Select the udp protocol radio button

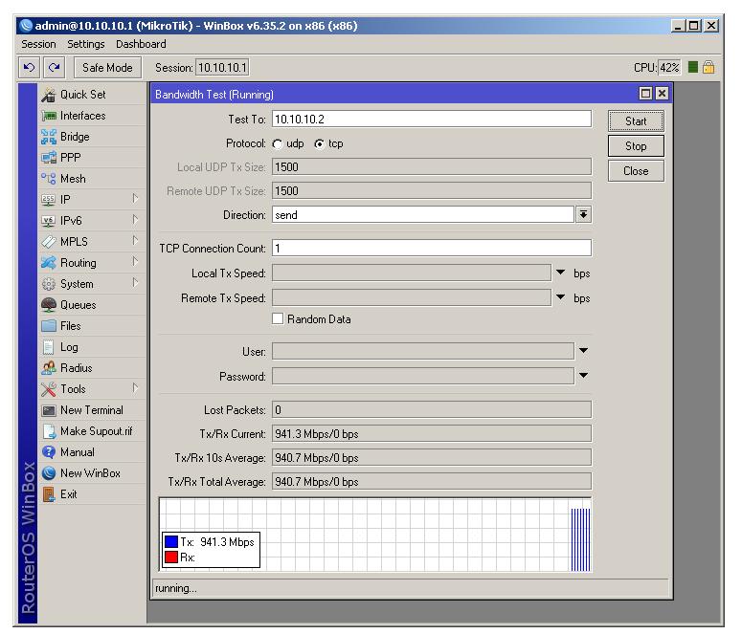coord(279,143)
